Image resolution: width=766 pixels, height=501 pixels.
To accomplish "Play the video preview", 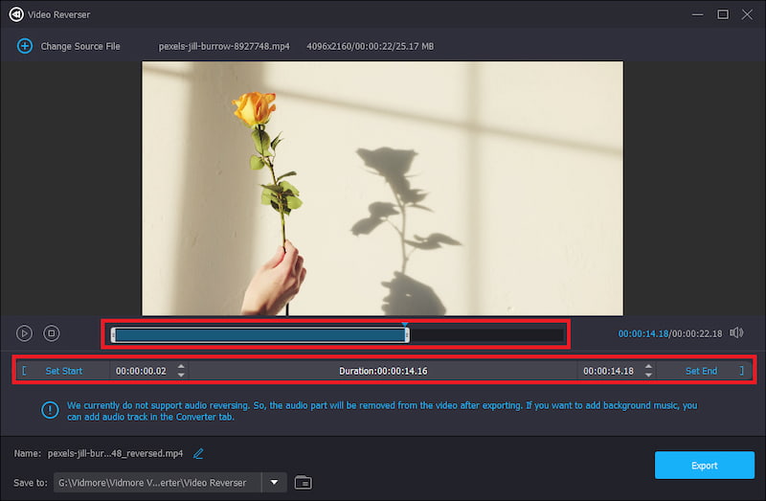I will click(x=25, y=333).
